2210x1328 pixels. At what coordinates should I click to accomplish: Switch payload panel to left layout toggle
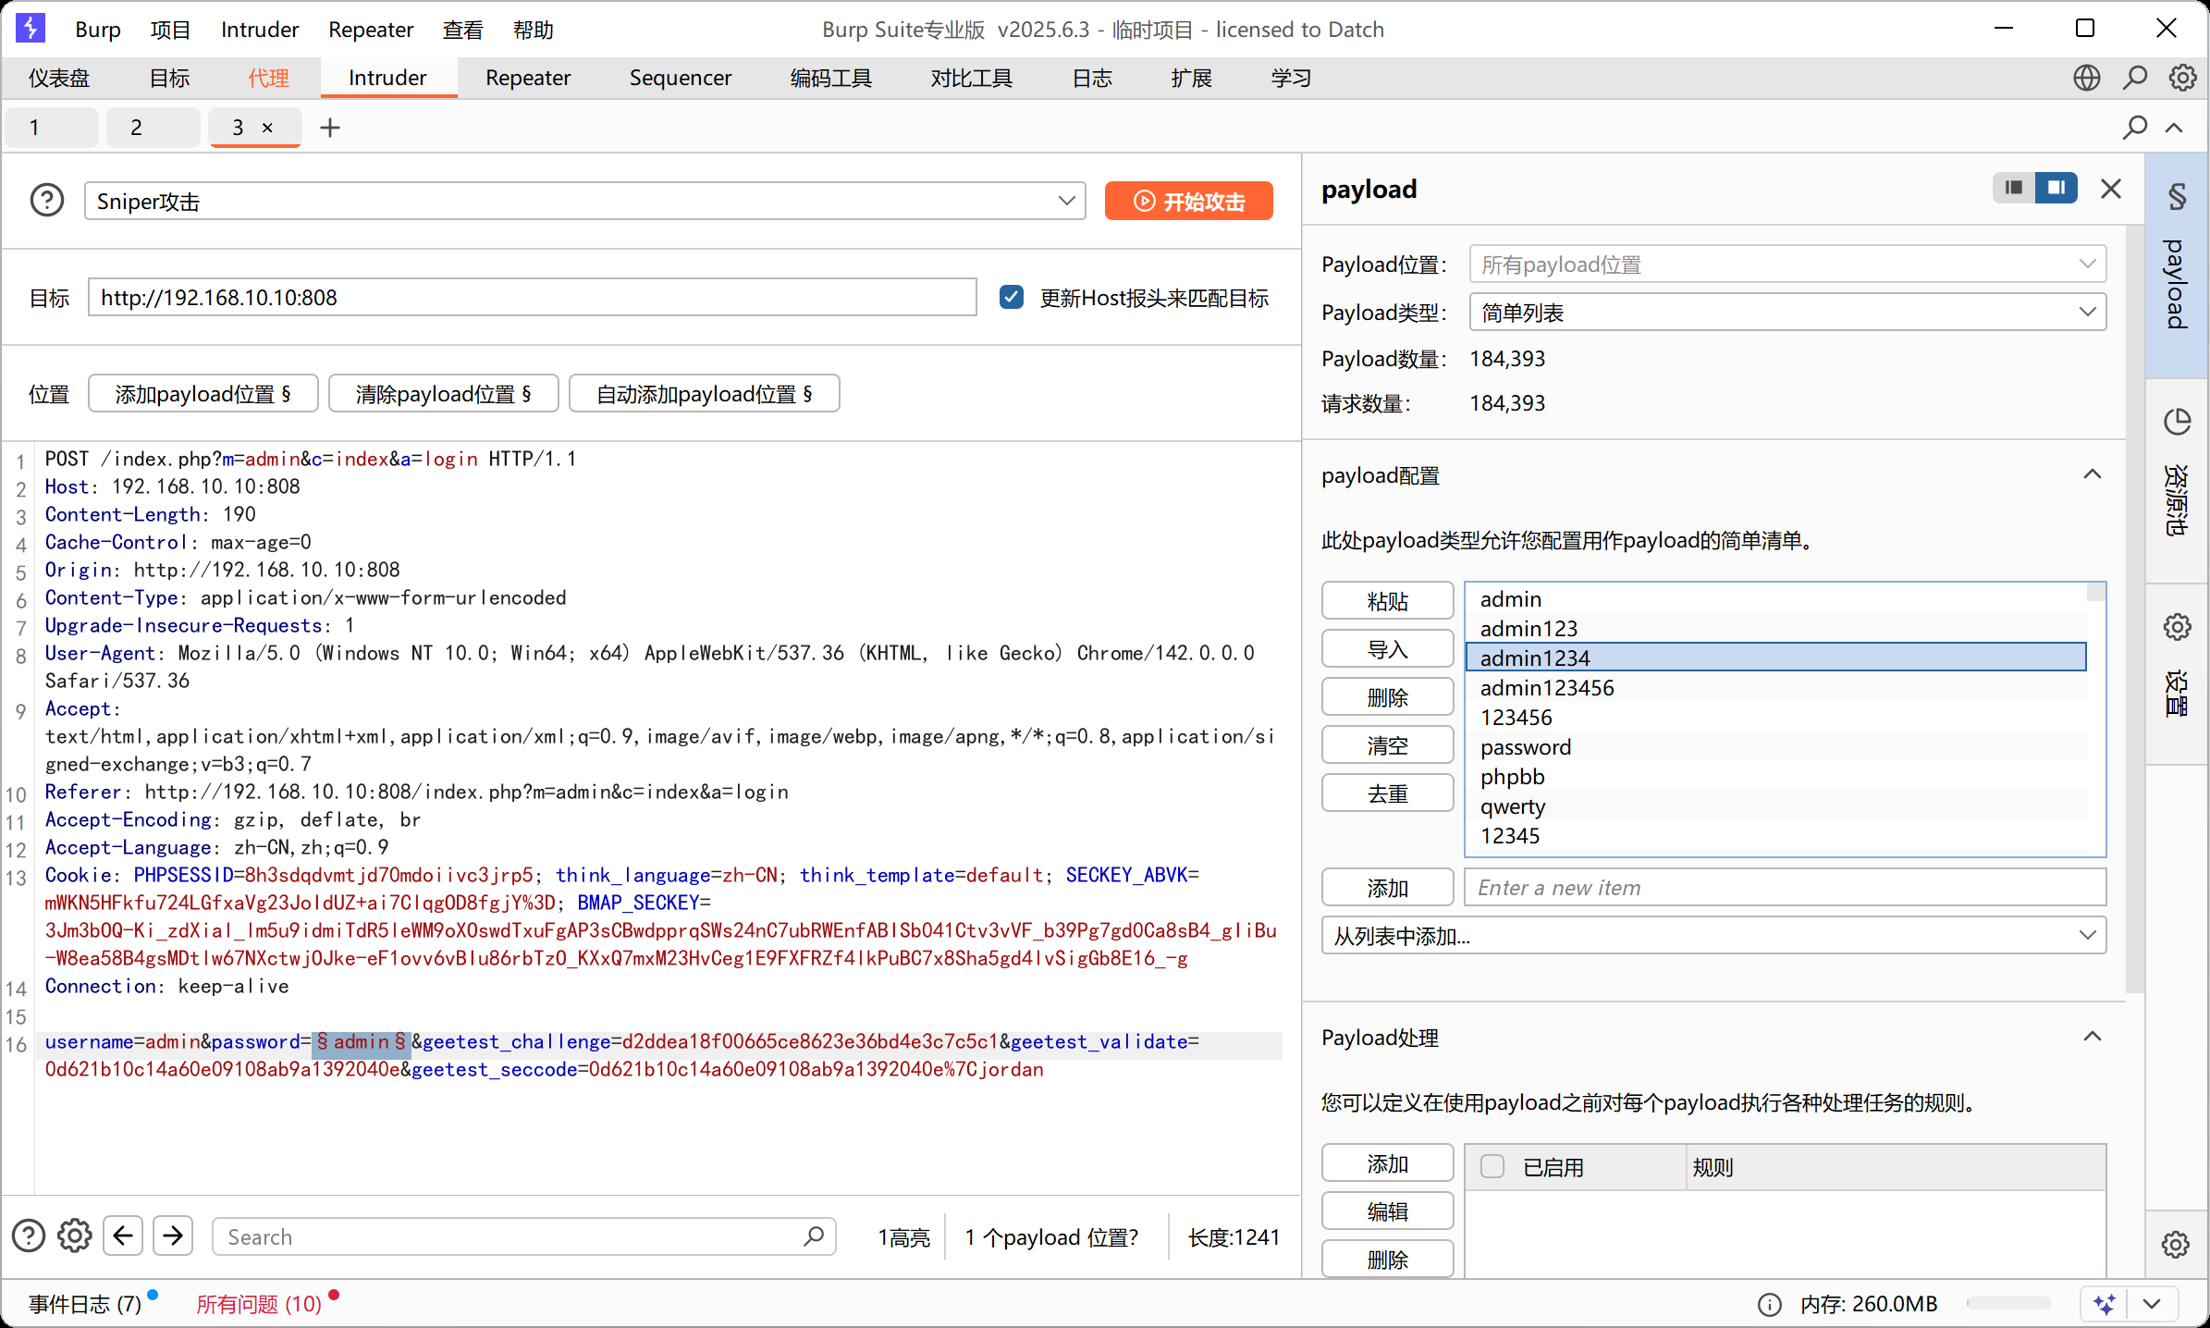point(2014,188)
